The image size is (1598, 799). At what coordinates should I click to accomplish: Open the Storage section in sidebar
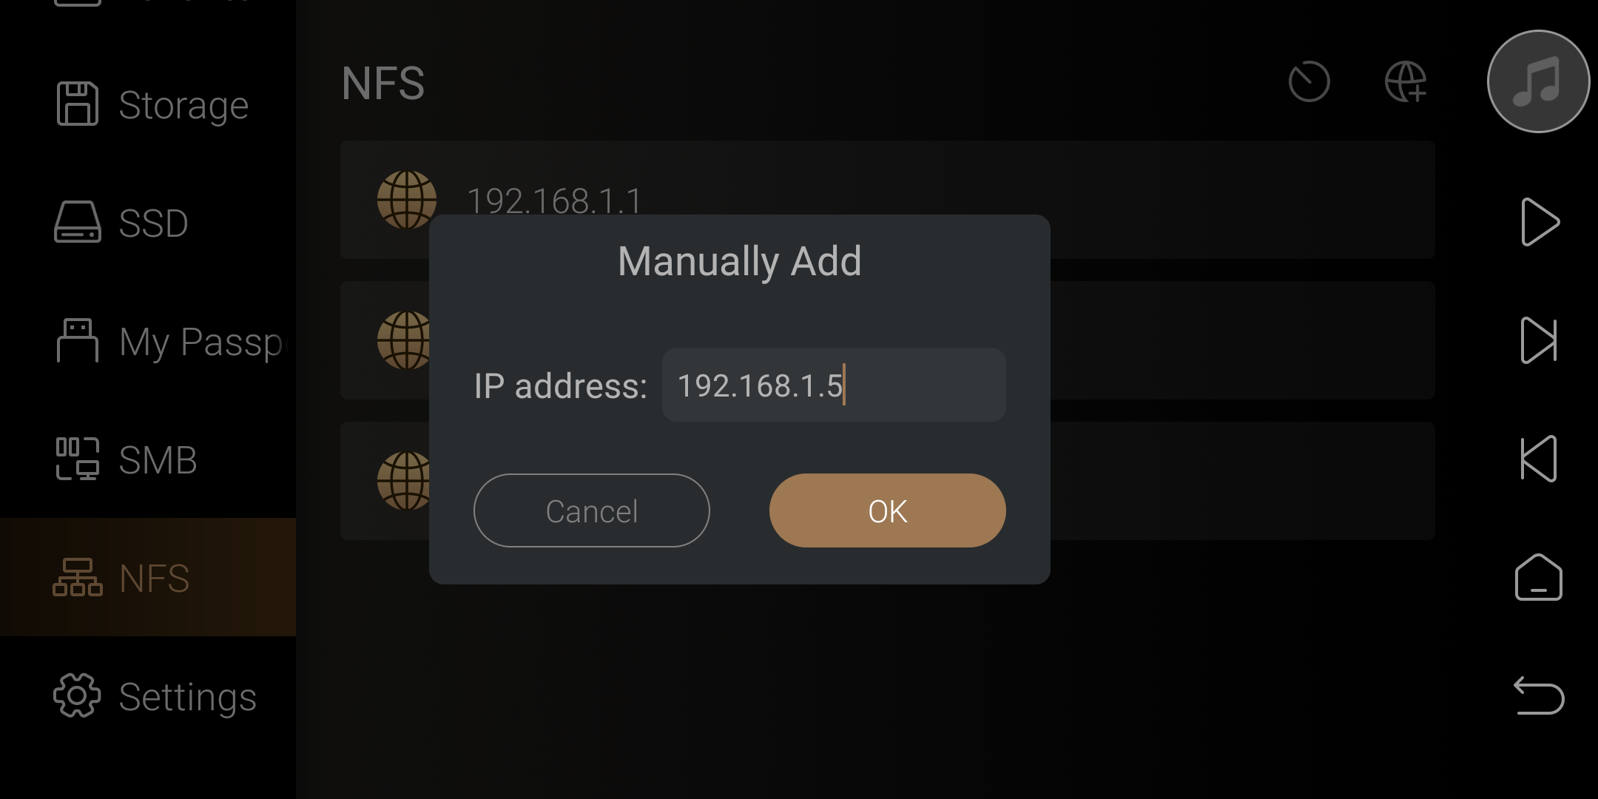click(148, 104)
